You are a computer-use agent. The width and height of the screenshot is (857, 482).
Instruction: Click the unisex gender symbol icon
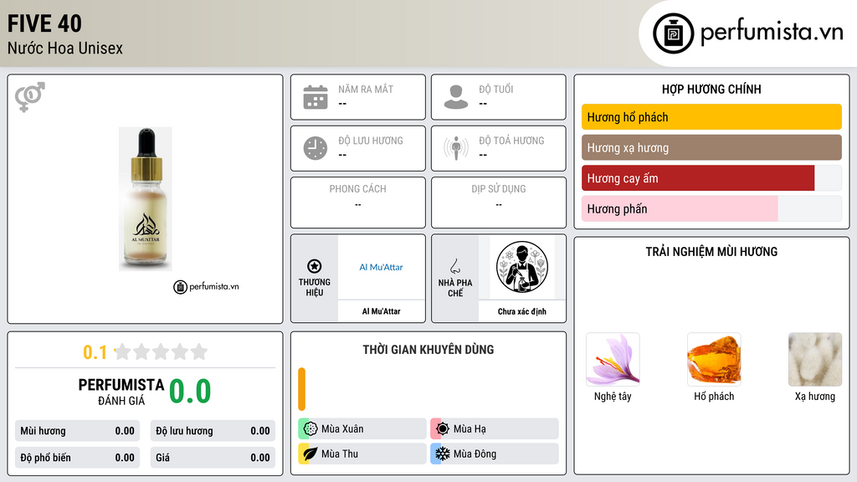coord(29,97)
